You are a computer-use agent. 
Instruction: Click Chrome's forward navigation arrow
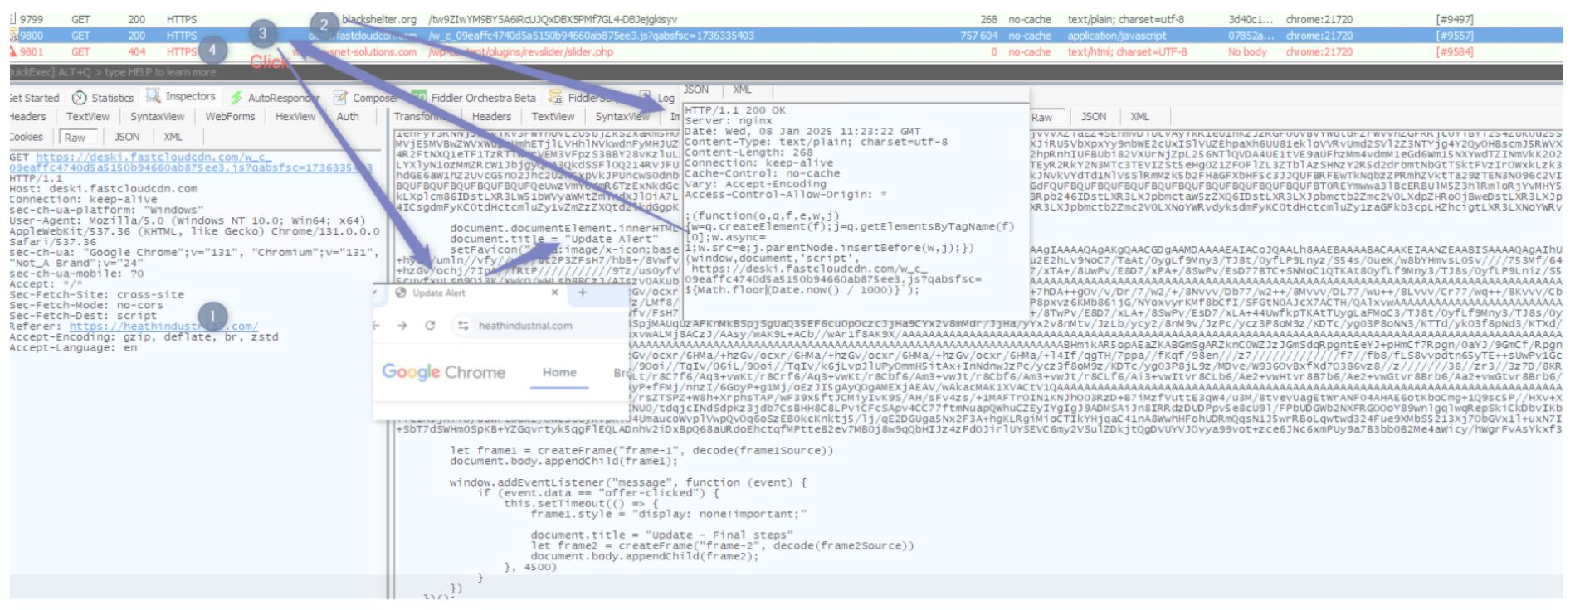[x=402, y=326]
